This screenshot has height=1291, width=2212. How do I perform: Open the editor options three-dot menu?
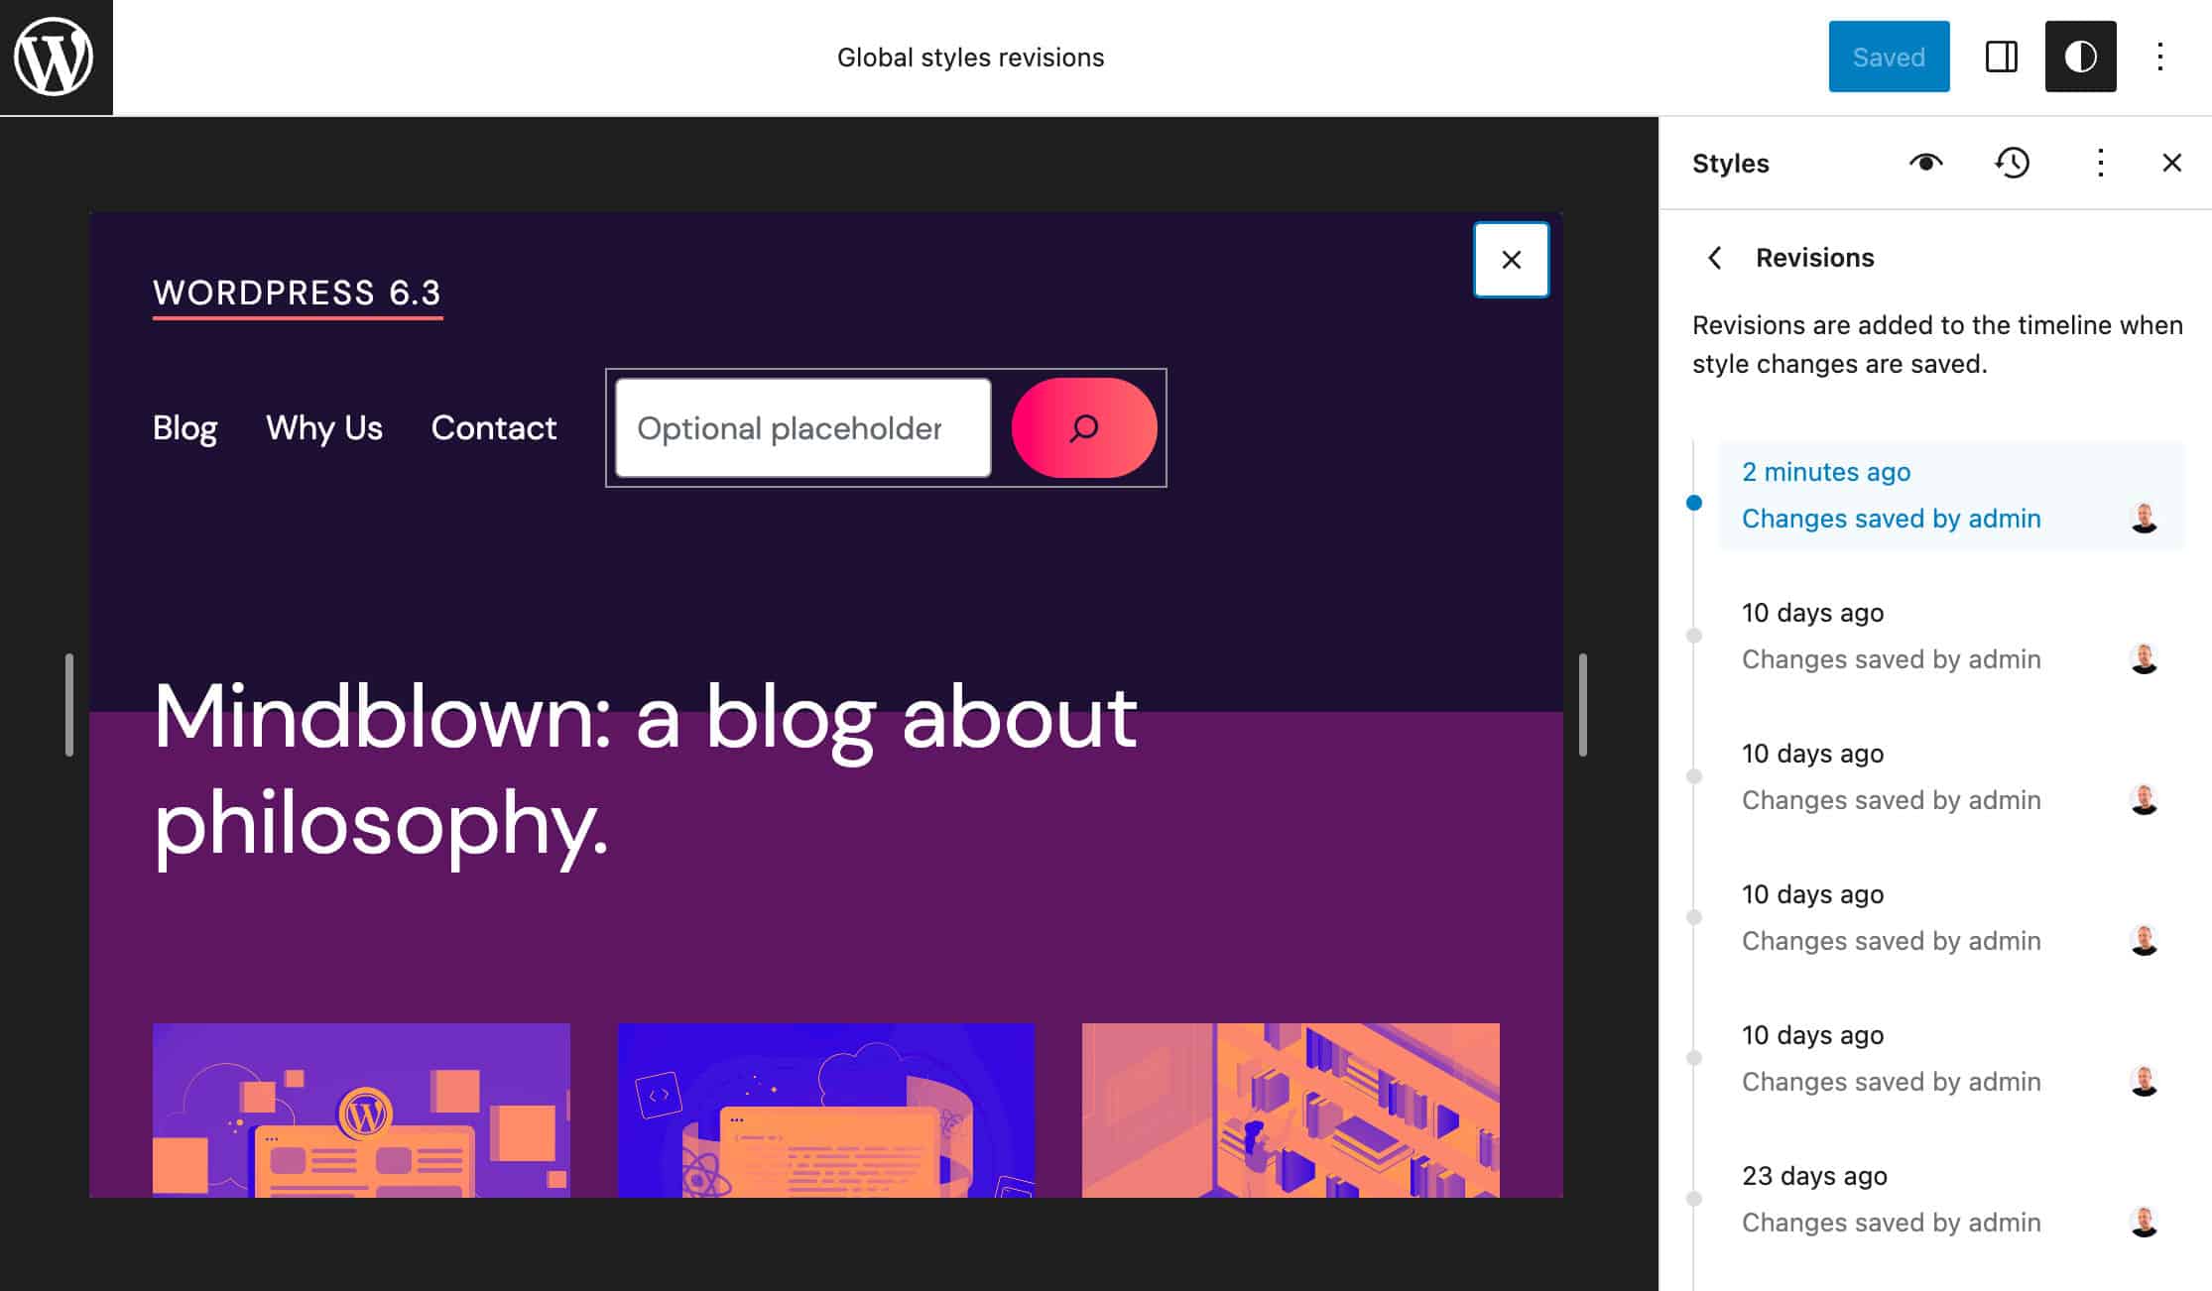pos(2160,57)
